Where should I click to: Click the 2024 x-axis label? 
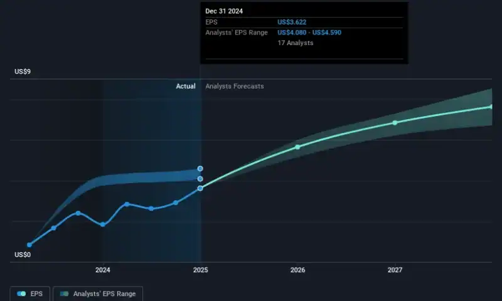click(102, 270)
